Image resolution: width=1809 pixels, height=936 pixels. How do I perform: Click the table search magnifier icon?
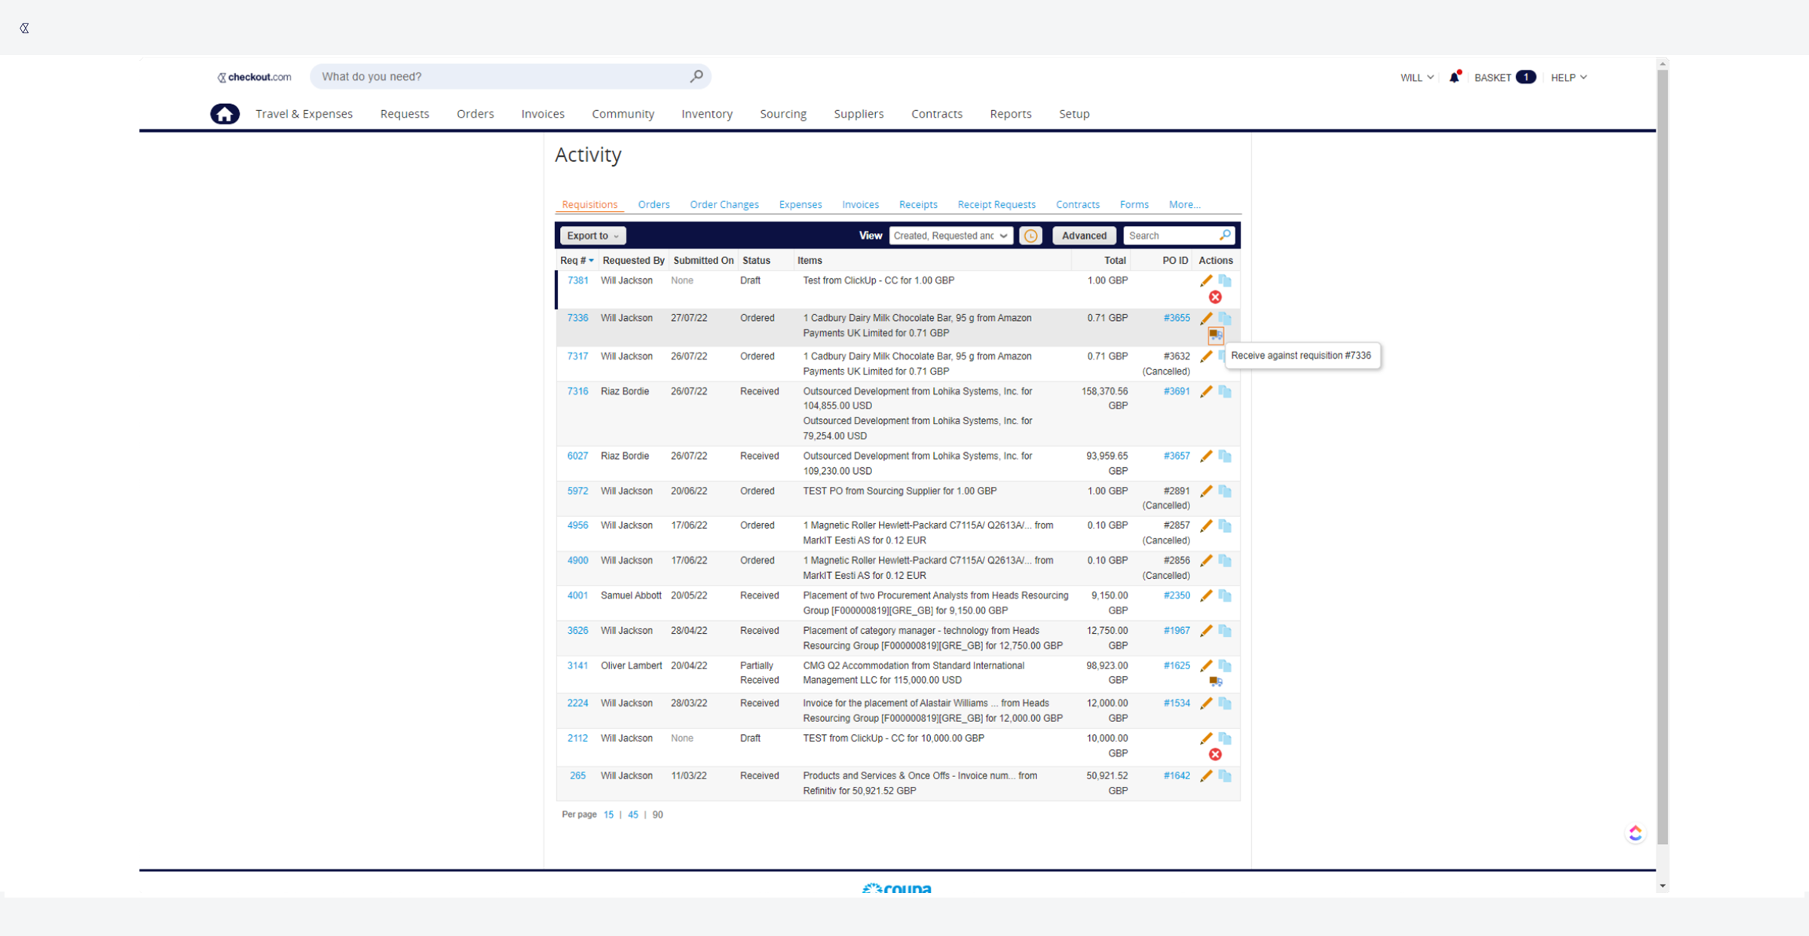[x=1225, y=235]
